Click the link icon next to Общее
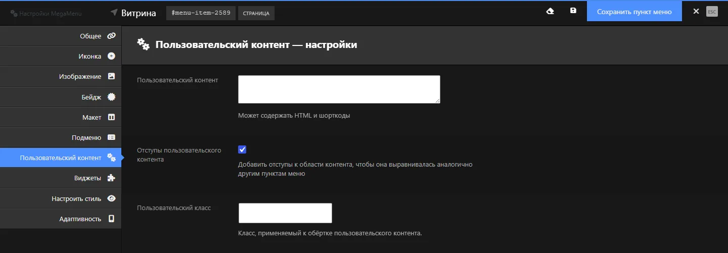This screenshot has width=728, height=253. [111, 36]
